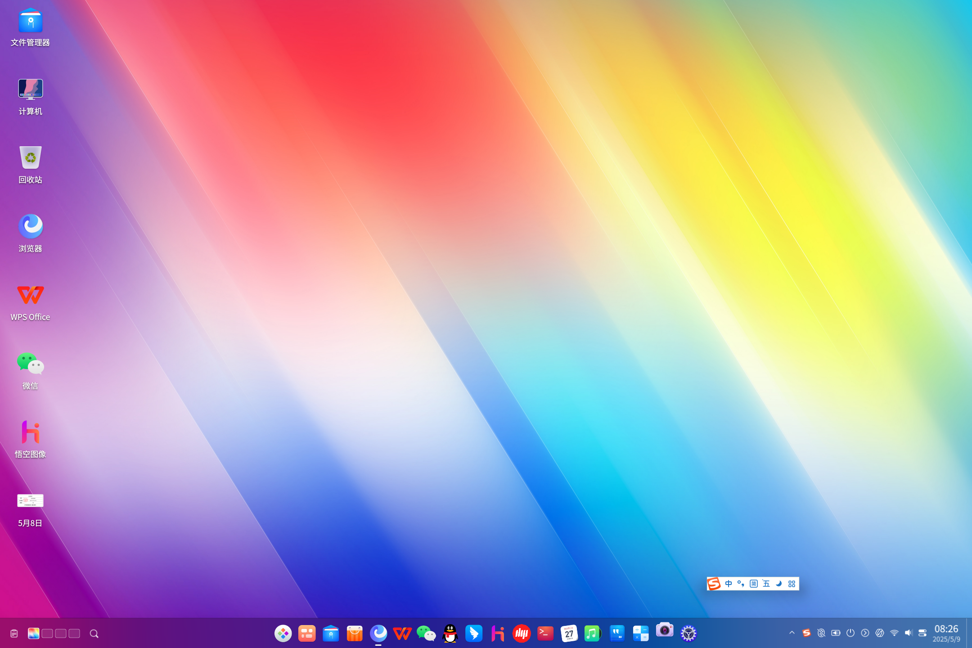
Task: Switch to the empty workspace nearest the search icon
Action: pos(74,634)
